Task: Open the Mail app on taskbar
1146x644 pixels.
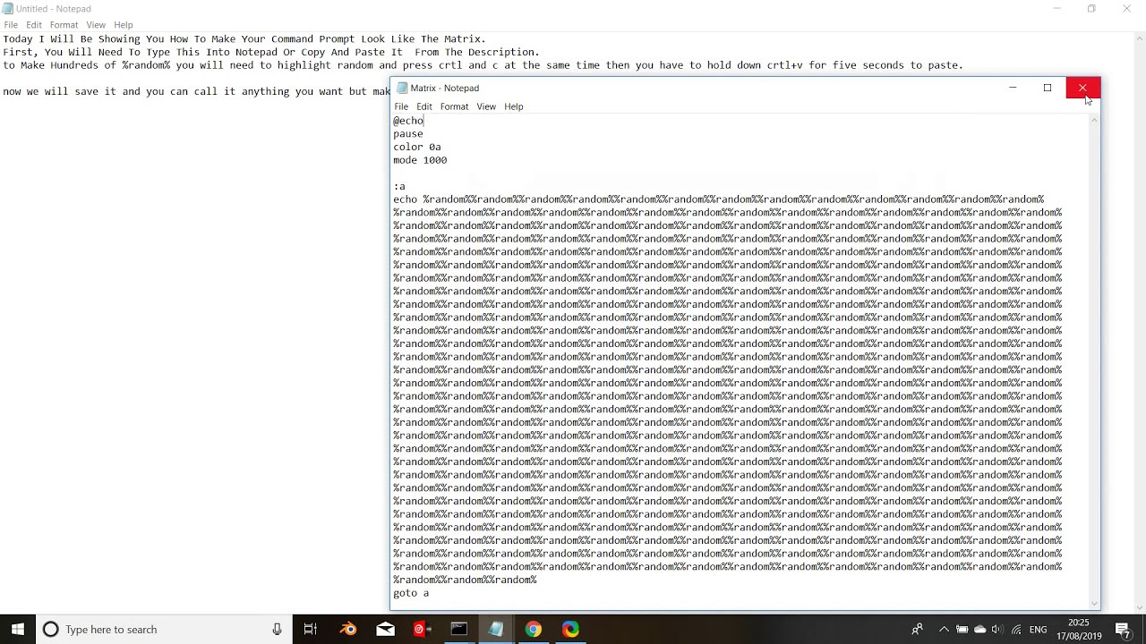Action: click(x=385, y=629)
